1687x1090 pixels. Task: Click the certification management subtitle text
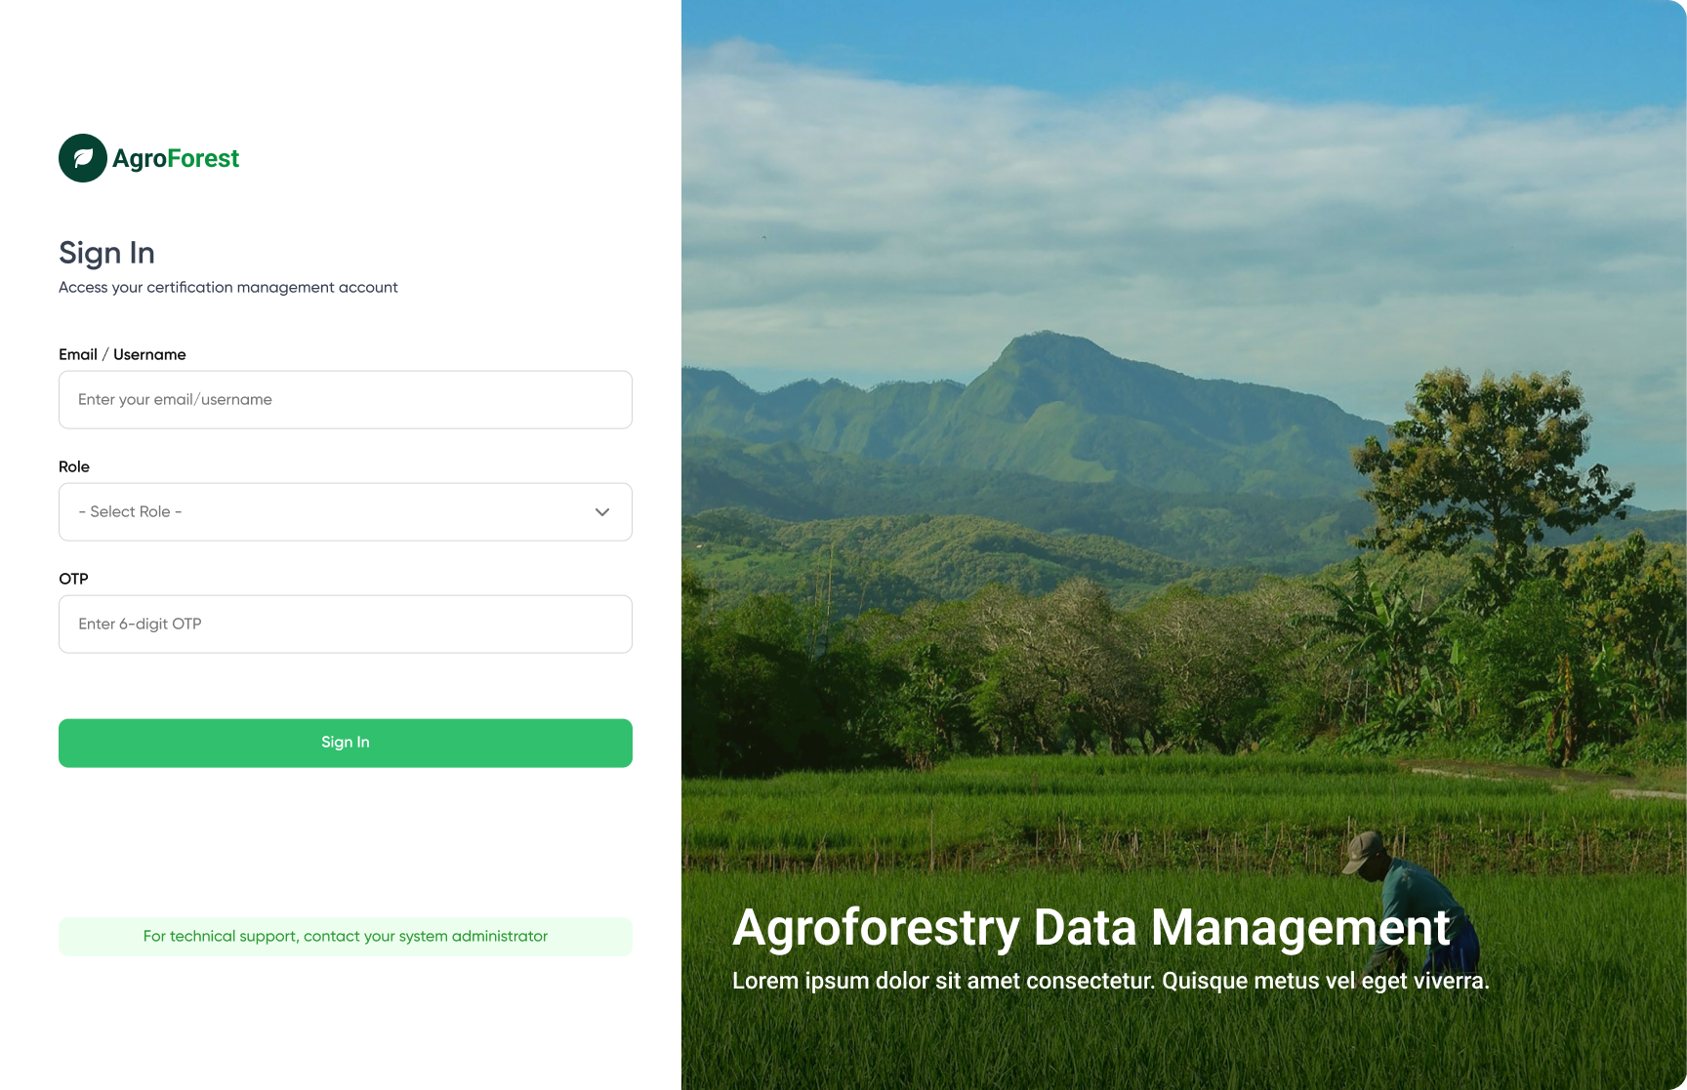click(x=228, y=287)
